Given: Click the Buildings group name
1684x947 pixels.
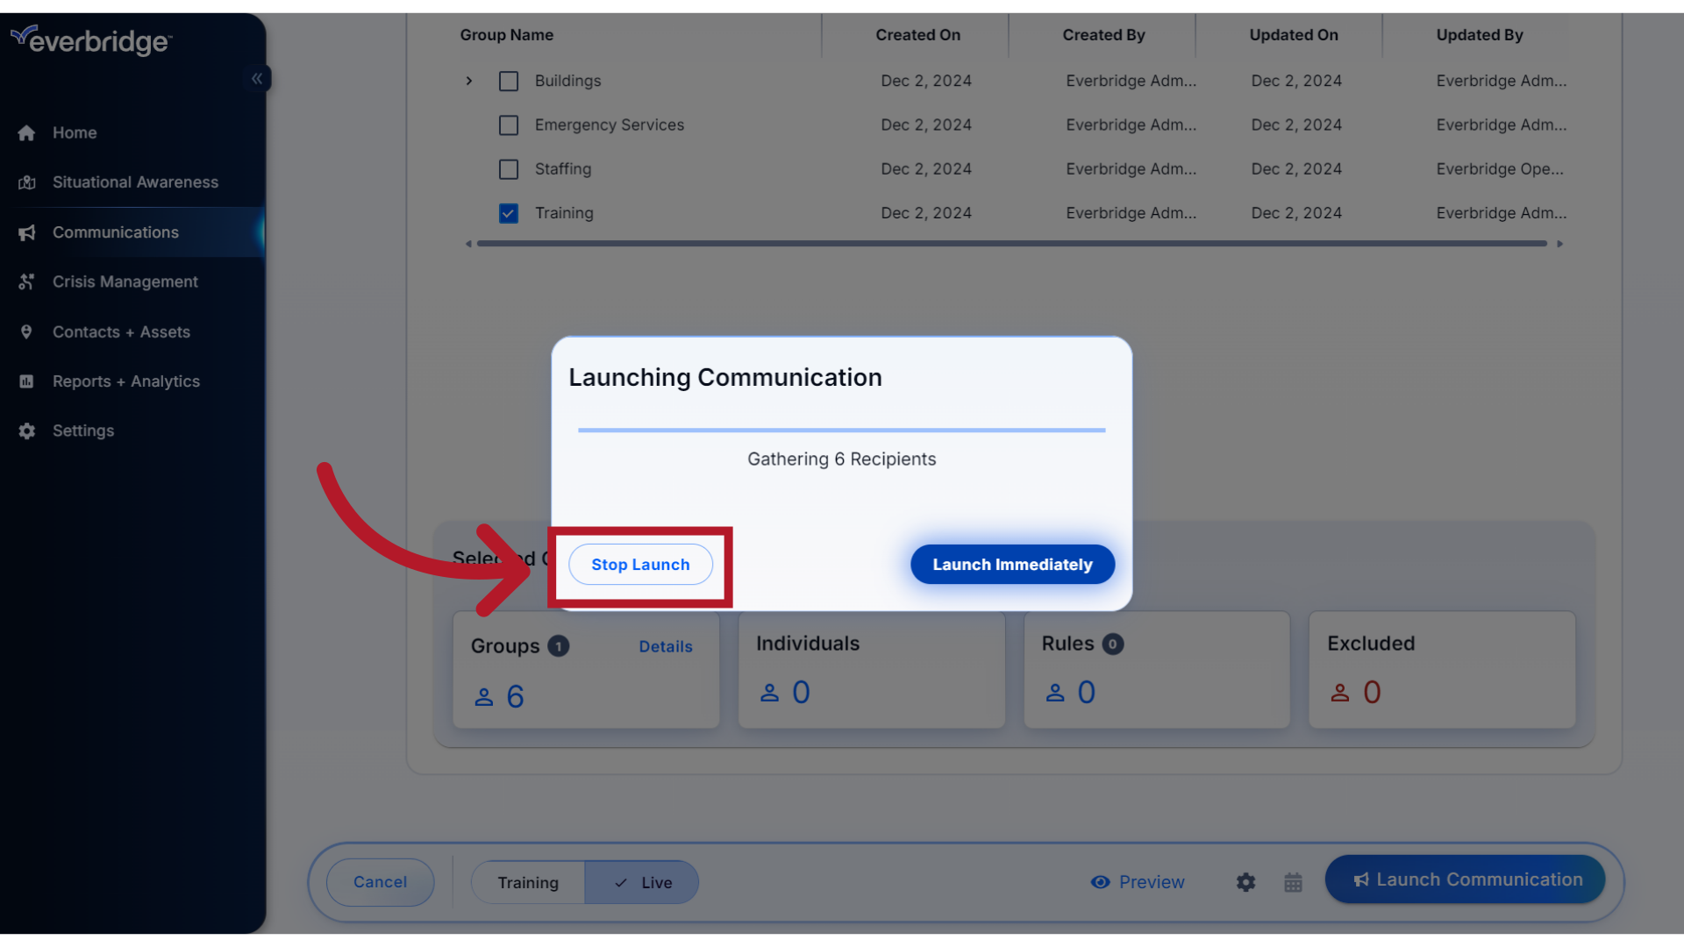Looking at the screenshot, I should (568, 81).
